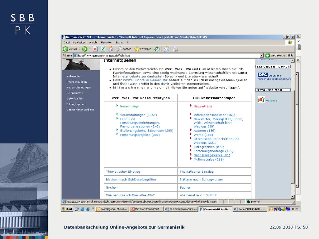Expand the quick launch overflow chevron
319x239 pixels.
tap(93, 208)
